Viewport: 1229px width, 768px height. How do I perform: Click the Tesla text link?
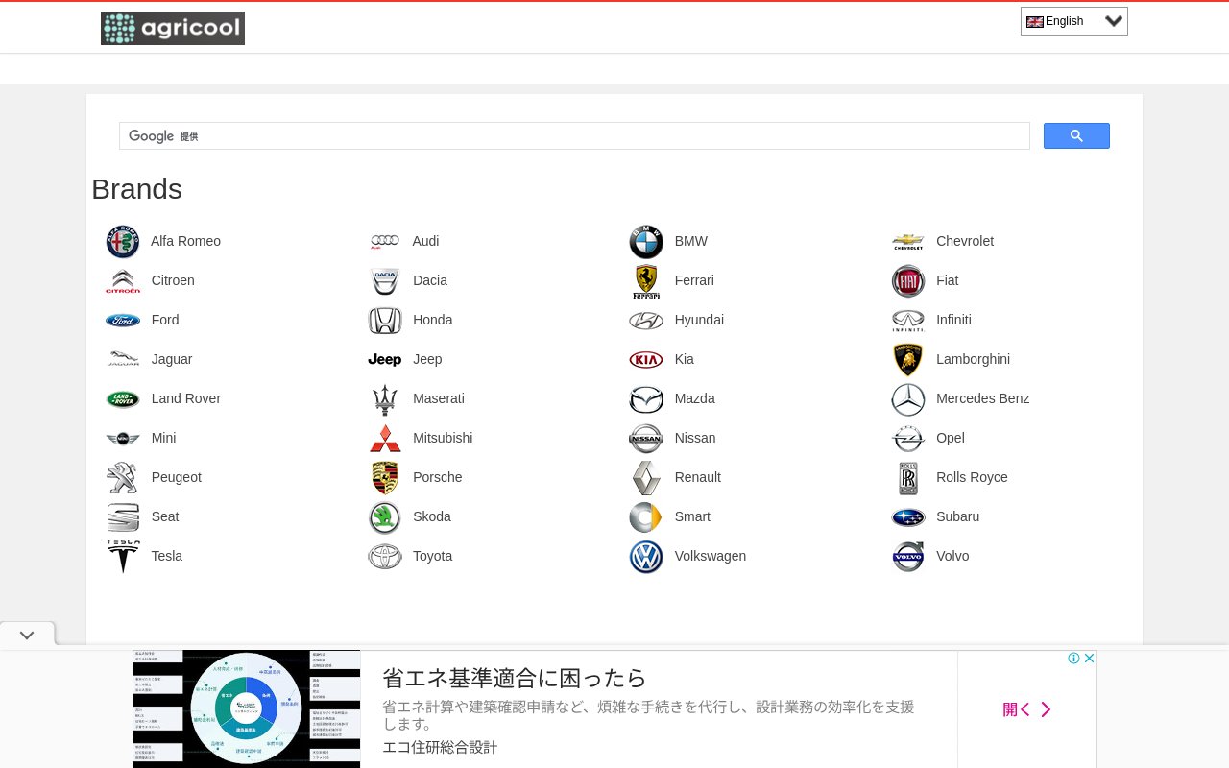[x=166, y=556]
